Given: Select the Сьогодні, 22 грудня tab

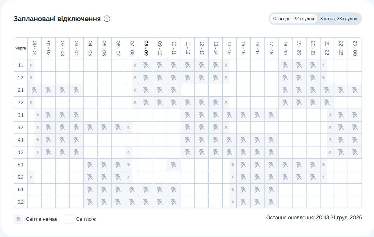Looking at the screenshot, I should click(x=293, y=19).
